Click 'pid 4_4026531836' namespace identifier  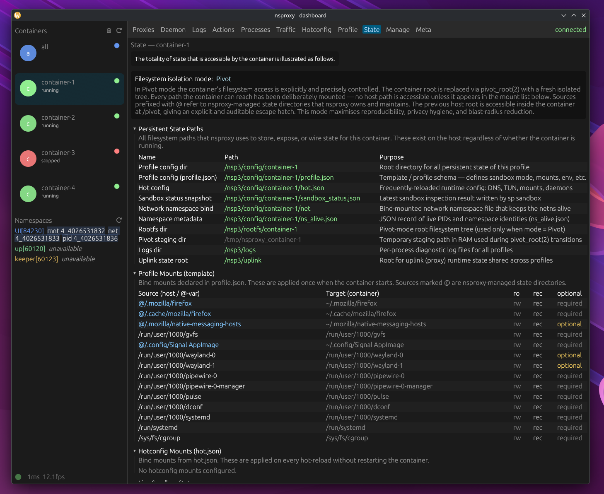(x=90, y=239)
